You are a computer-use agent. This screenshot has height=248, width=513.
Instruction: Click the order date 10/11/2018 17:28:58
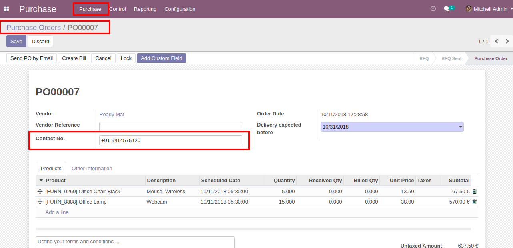344,115
